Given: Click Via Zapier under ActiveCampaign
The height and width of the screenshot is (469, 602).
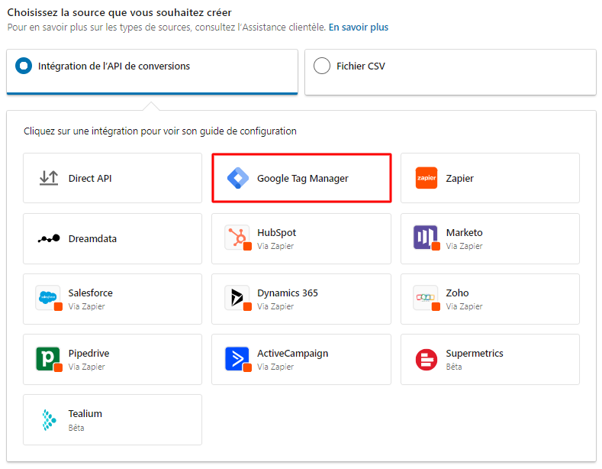Looking at the screenshot, I should (x=275, y=367).
